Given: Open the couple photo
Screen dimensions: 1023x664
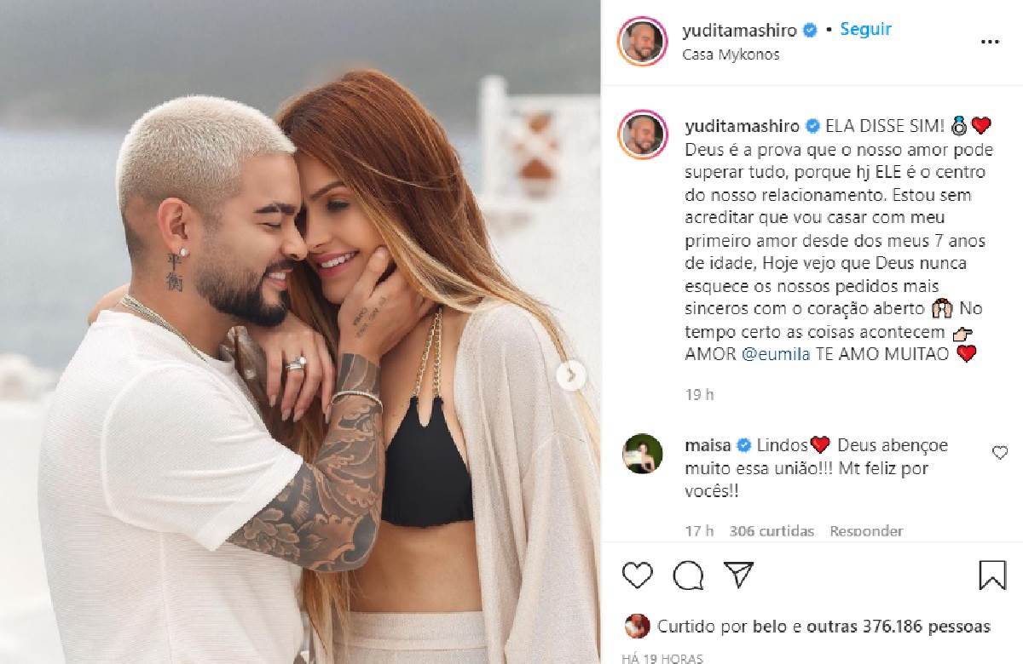Looking at the screenshot, I should (300, 332).
